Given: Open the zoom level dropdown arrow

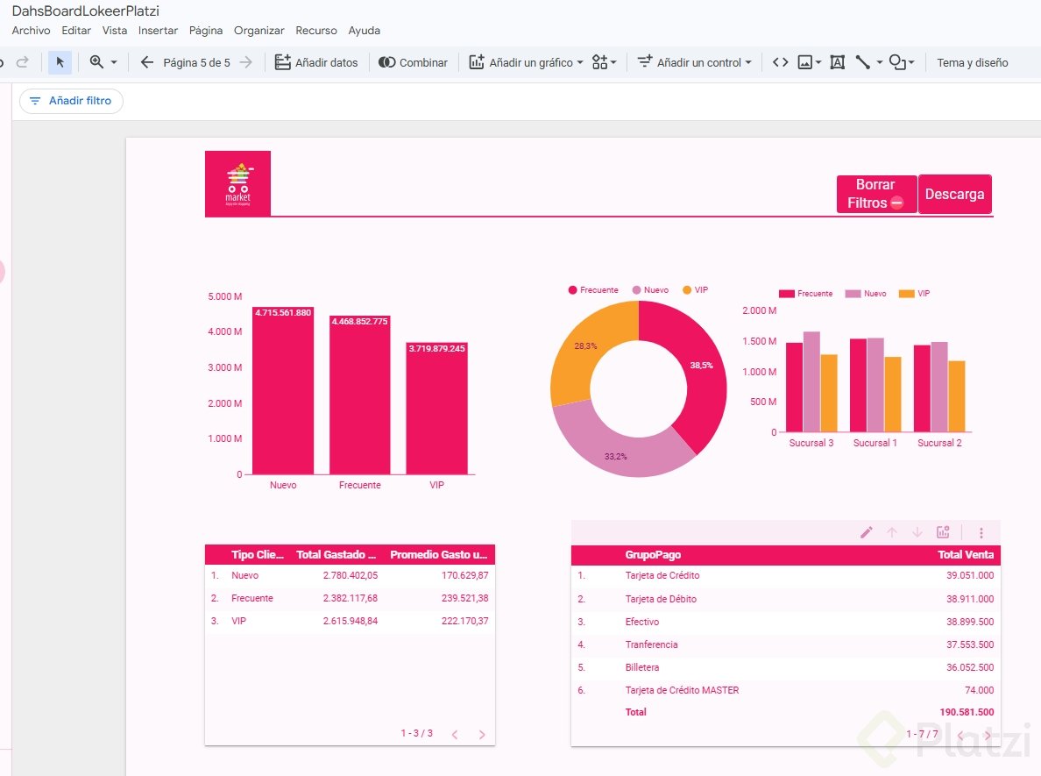Looking at the screenshot, I should click(x=114, y=62).
